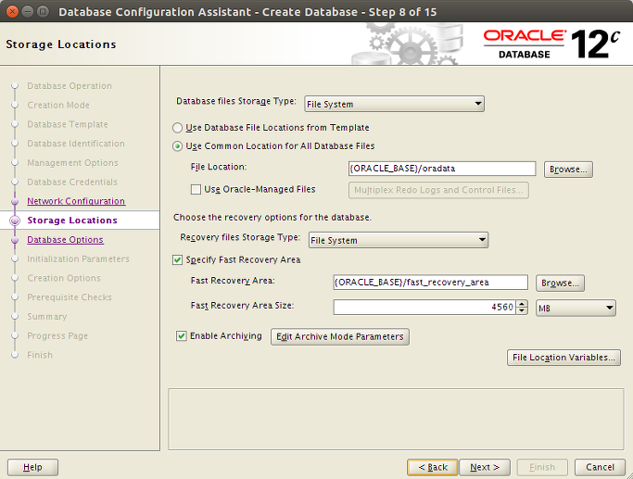Click the final Finish step in sidebar
This screenshot has height=479, width=633.
(40, 355)
